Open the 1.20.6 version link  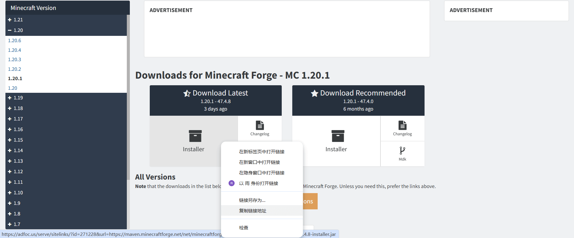pyautogui.click(x=14, y=41)
